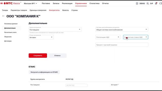
Task: Open the Группа контрагента dropdown
Action: [x=55, y=29]
